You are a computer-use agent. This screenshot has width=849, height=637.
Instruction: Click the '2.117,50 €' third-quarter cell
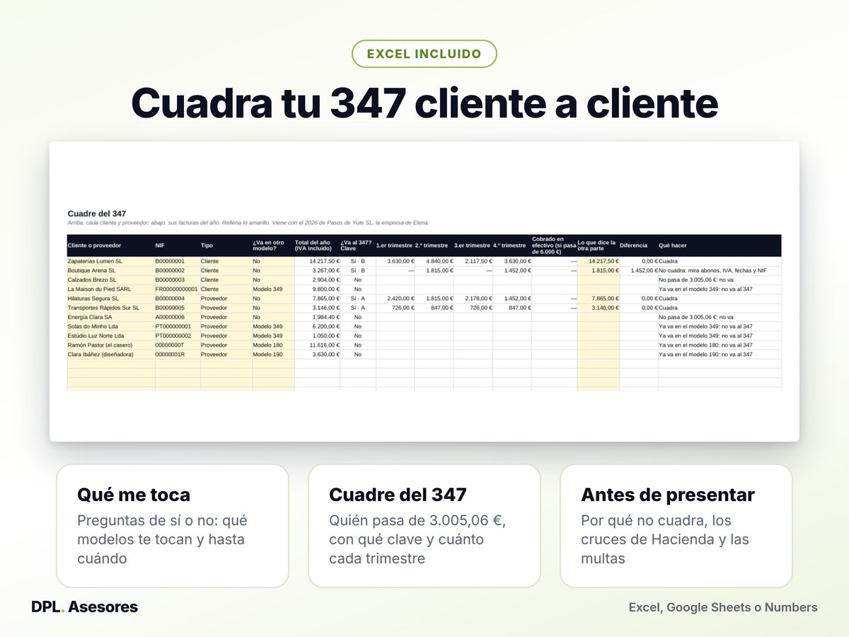[473, 261]
